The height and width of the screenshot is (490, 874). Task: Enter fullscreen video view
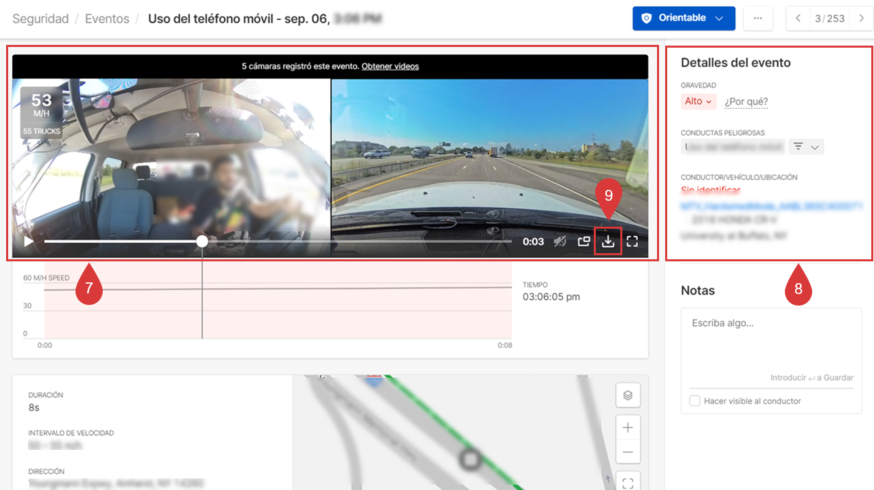click(x=632, y=241)
